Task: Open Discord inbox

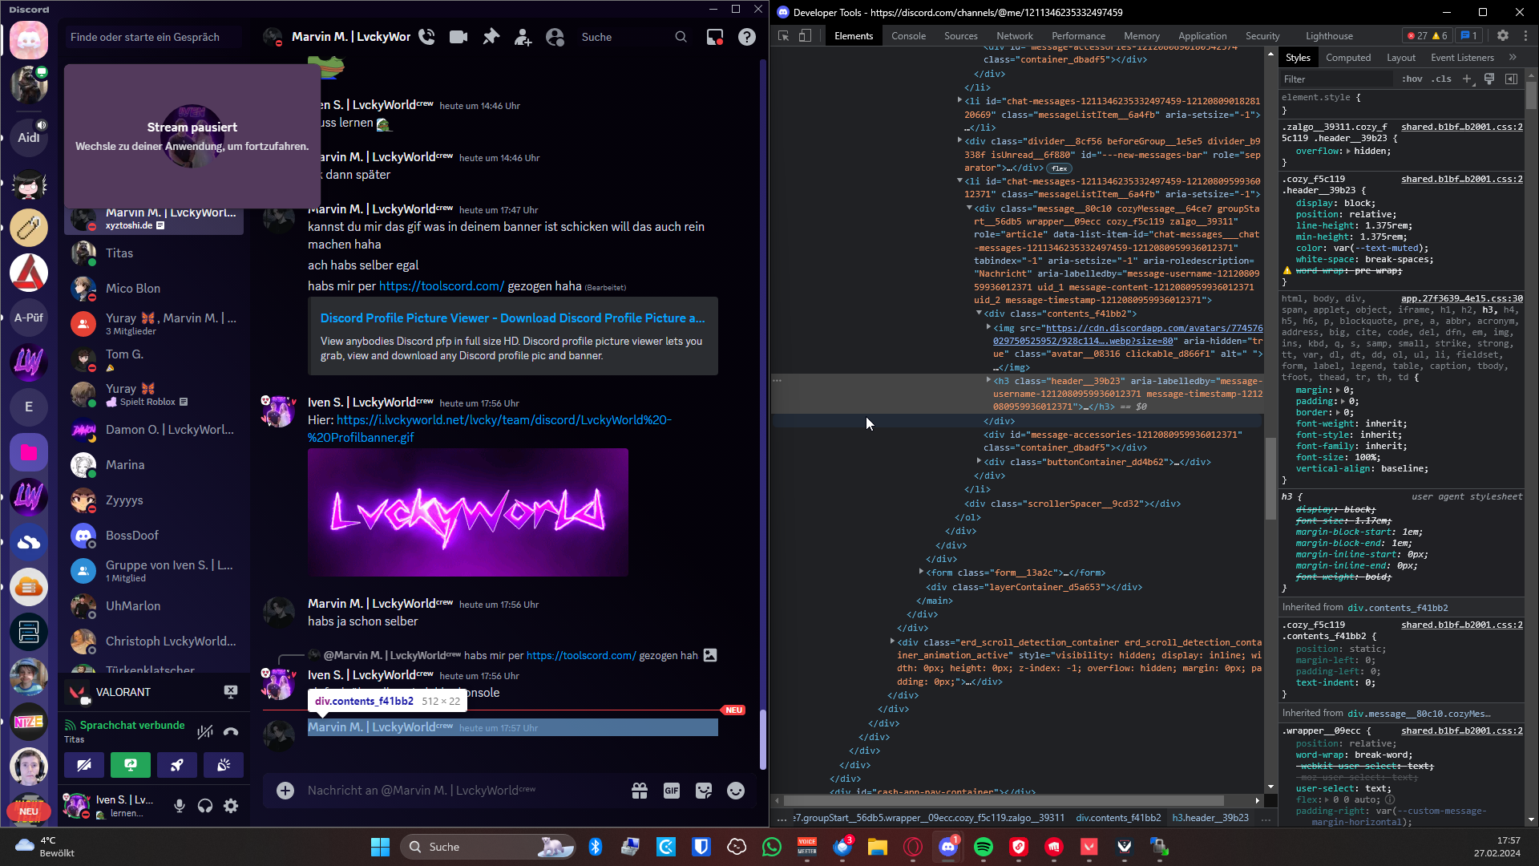Action: click(714, 37)
